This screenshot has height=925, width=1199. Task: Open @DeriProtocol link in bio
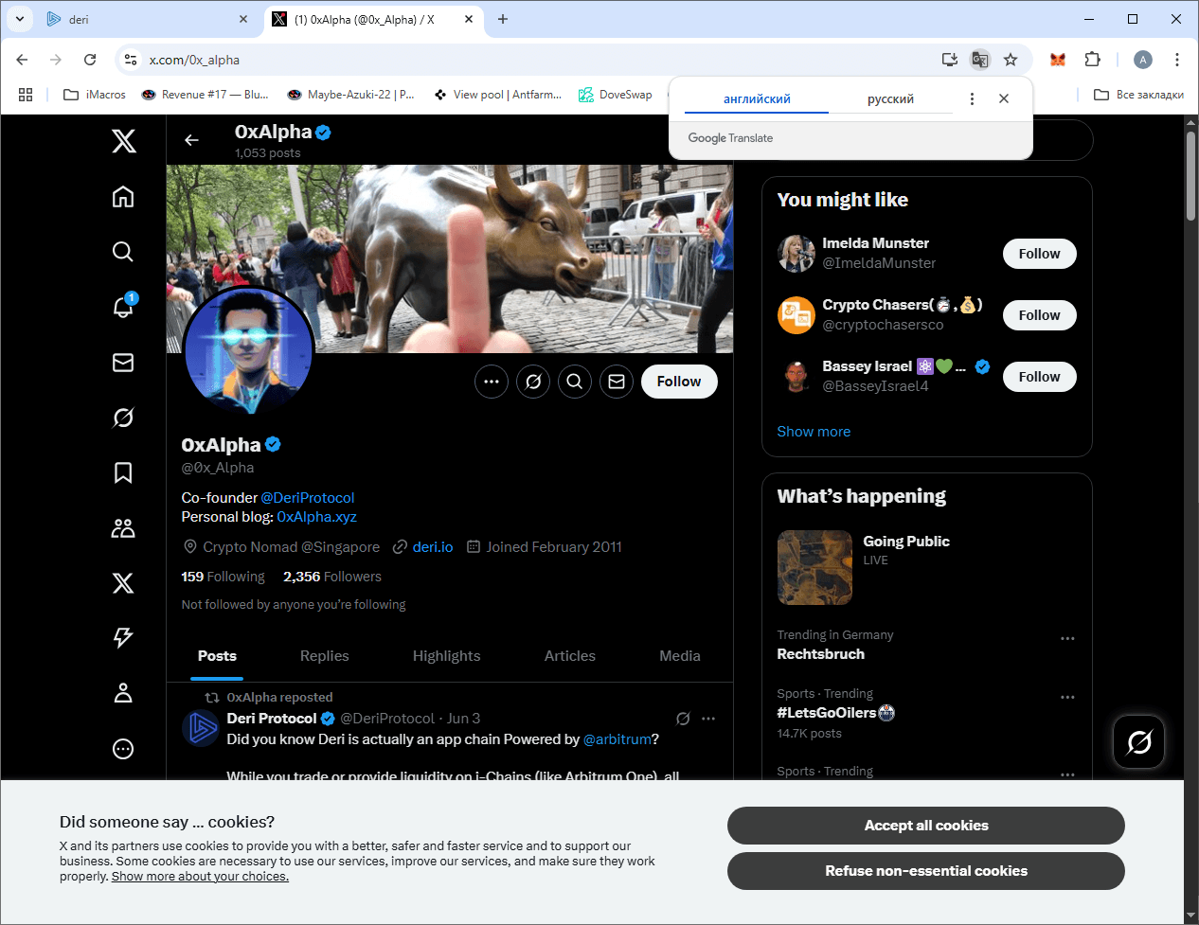point(308,498)
